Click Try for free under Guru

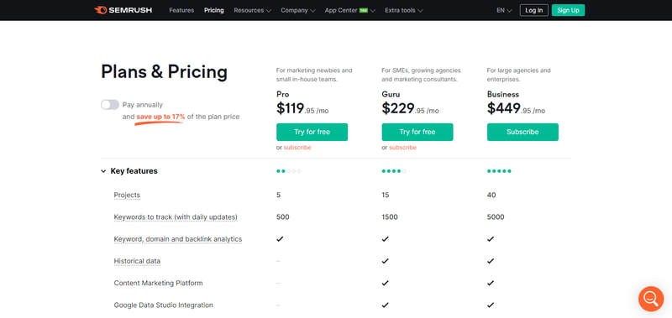click(x=417, y=132)
